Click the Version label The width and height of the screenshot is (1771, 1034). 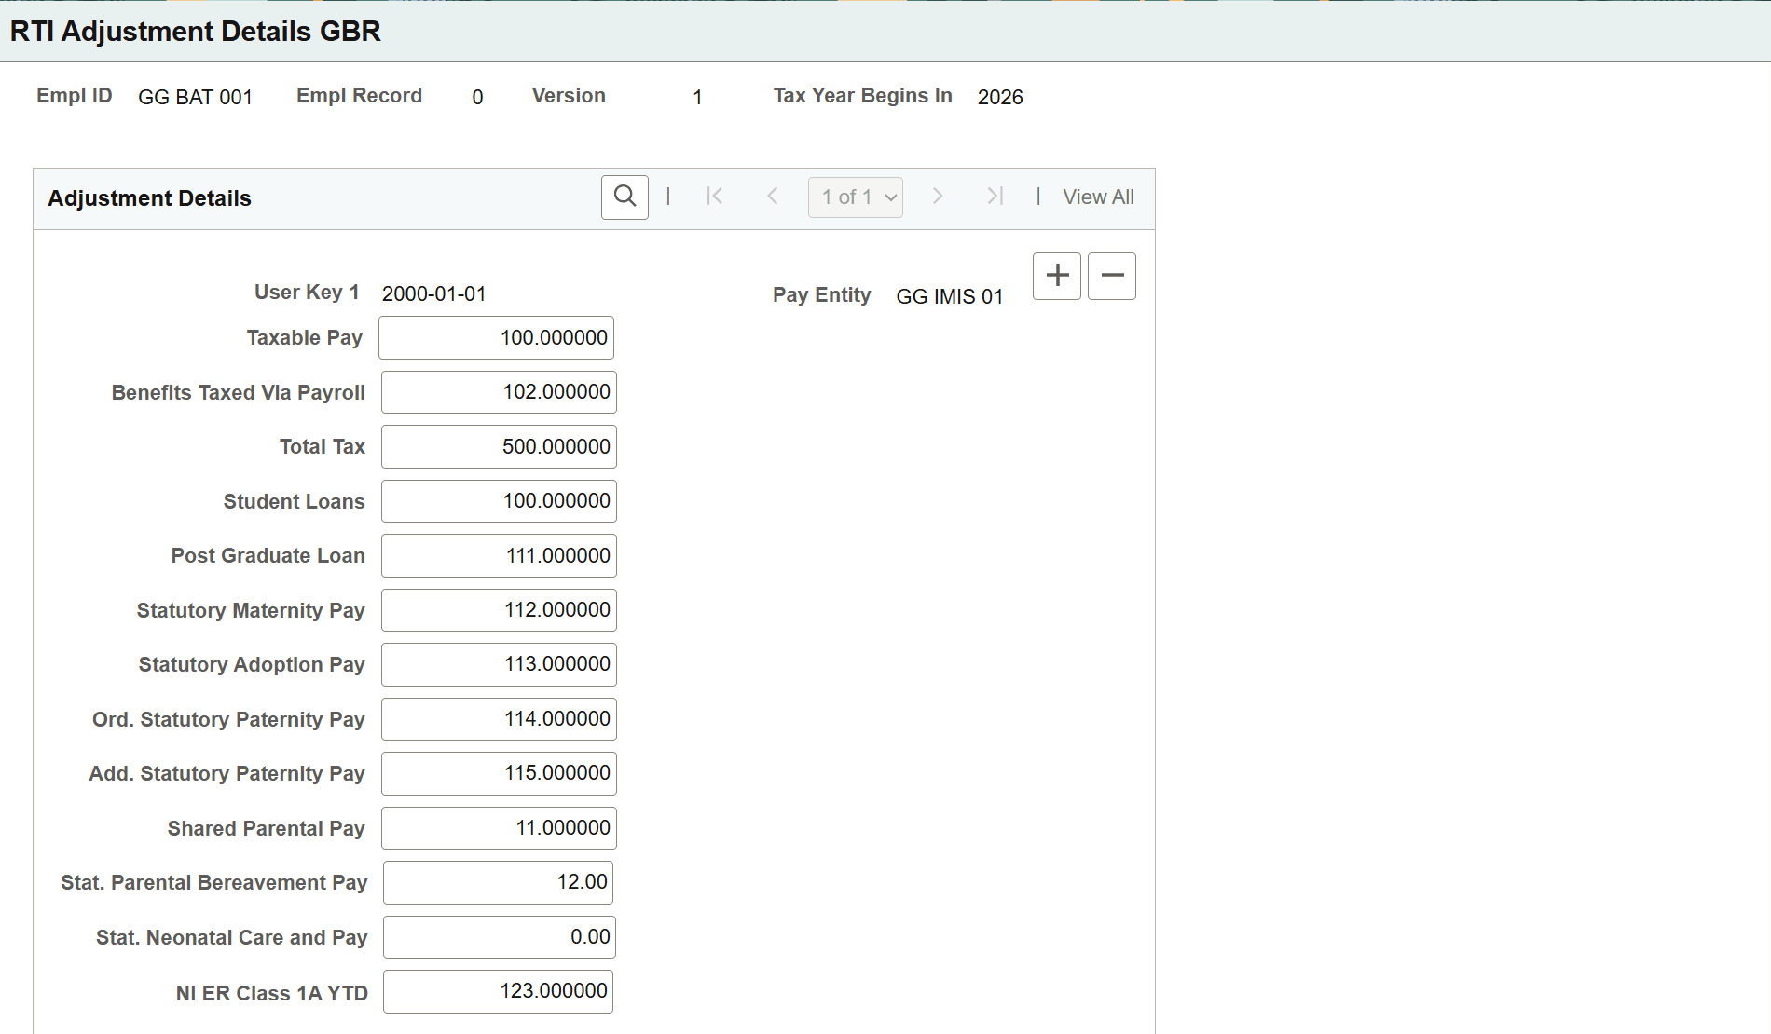pos(569,96)
